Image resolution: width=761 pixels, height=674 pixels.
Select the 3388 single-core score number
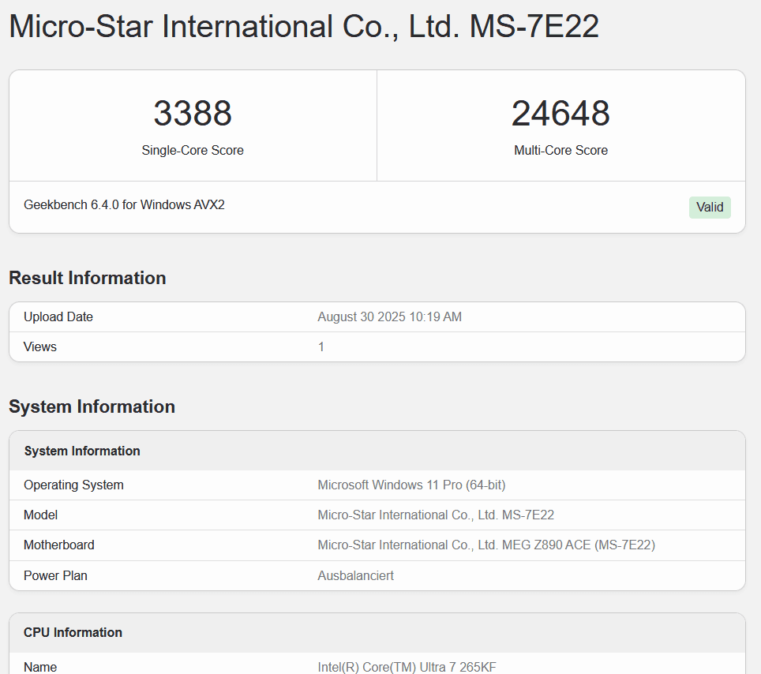(193, 113)
